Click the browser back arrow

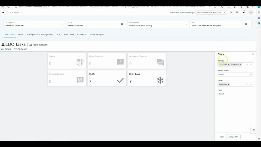(x=2, y=7)
